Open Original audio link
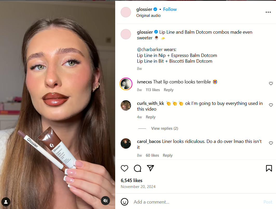 (148, 16)
